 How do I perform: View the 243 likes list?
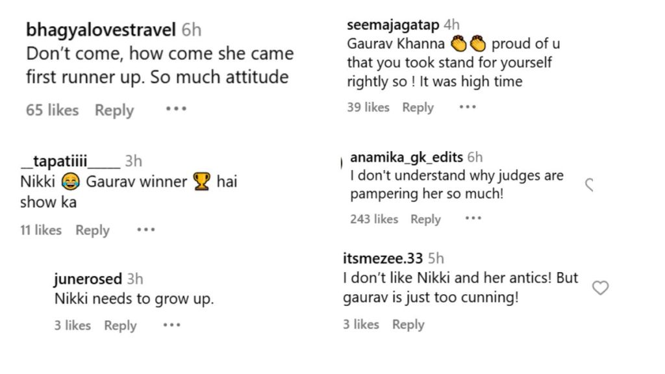(x=374, y=219)
